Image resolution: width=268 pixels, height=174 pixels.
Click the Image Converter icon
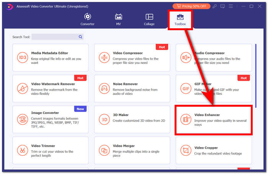(x=23, y=119)
